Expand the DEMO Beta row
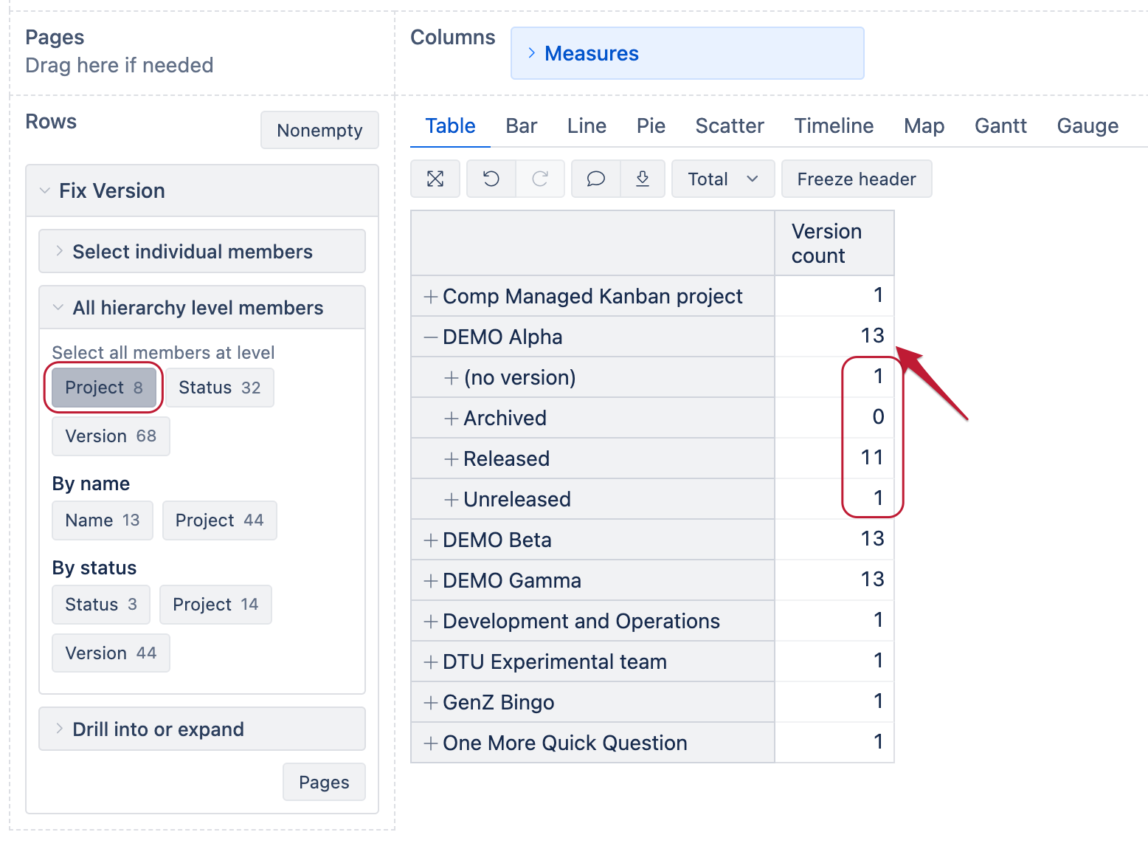 click(431, 540)
